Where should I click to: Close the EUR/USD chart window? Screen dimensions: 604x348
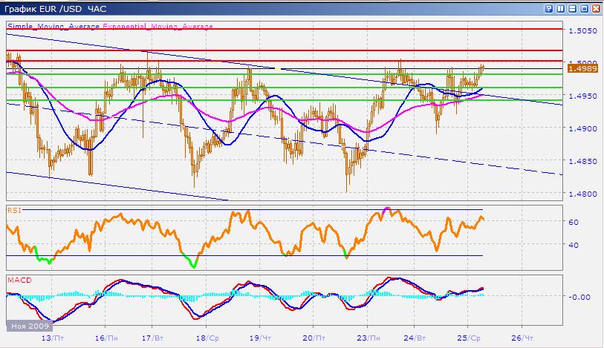coord(597,8)
